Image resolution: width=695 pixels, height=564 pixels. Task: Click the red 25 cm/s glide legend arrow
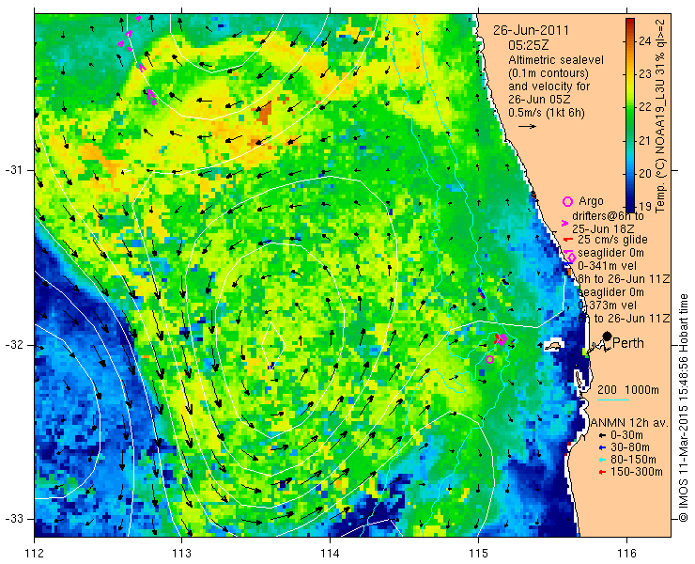(x=567, y=240)
